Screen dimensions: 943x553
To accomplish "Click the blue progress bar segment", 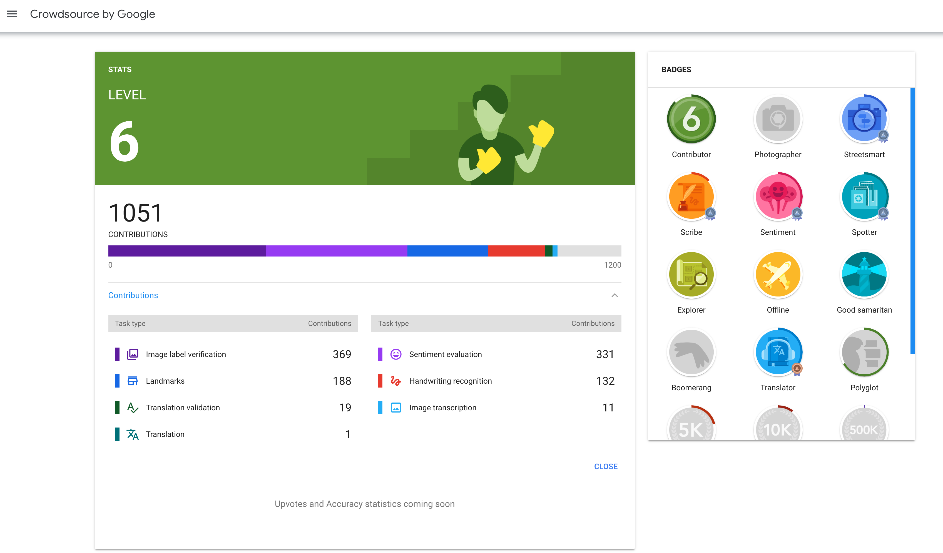I will tap(447, 251).
